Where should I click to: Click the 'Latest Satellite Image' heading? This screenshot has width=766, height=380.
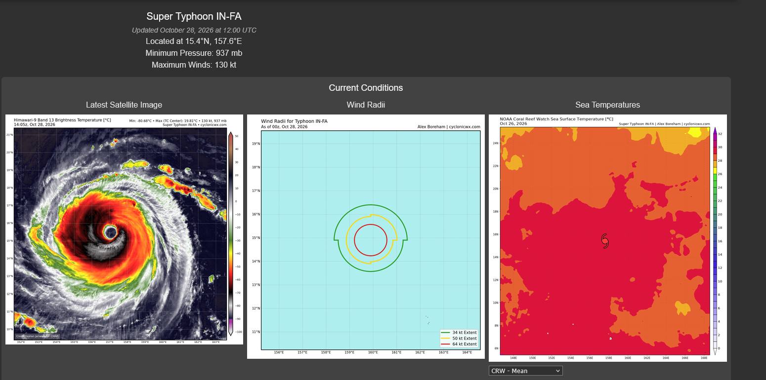(124, 105)
